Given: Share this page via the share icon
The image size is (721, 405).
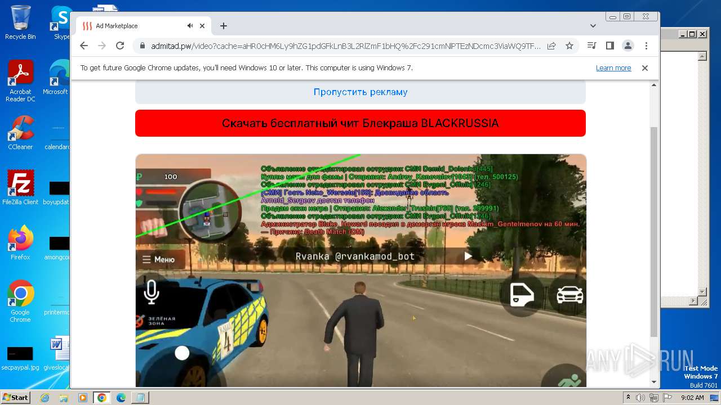Looking at the screenshot, I should [551, 46].
